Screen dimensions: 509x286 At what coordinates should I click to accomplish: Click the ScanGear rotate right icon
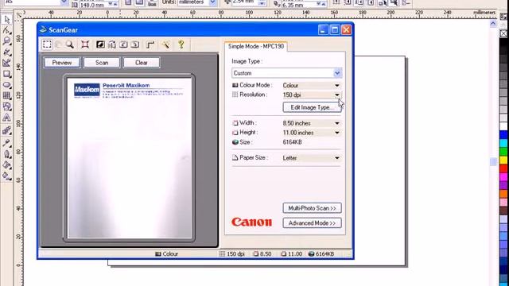pyautogui.click(x=135, y=44)
